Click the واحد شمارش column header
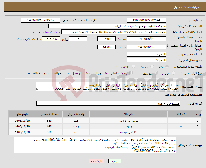Screen dimensions: 206x168 pos(76,114)
